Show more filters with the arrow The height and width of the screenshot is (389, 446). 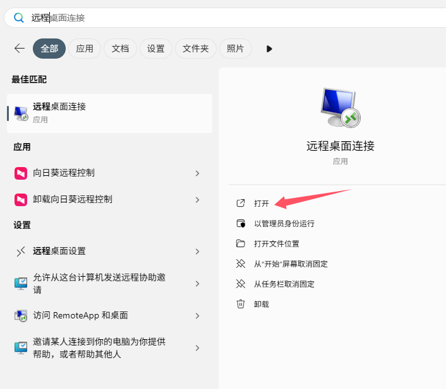(269, 49)
